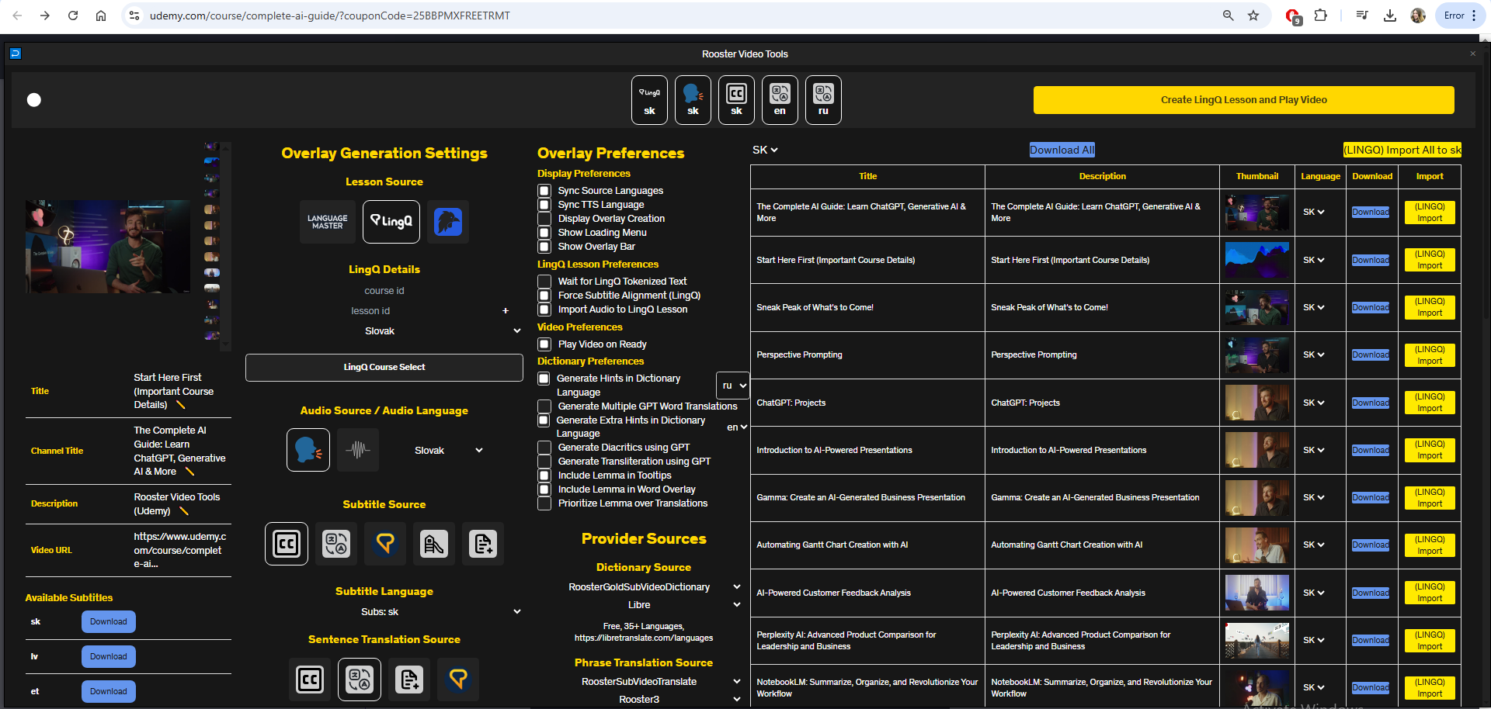Download the sk available subtitle
The width and height of the screenshot is (1491, 709).
point(108,622)
